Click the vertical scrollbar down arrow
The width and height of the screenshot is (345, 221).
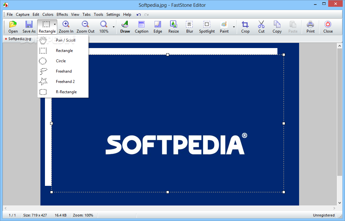[x=340, y=203]
